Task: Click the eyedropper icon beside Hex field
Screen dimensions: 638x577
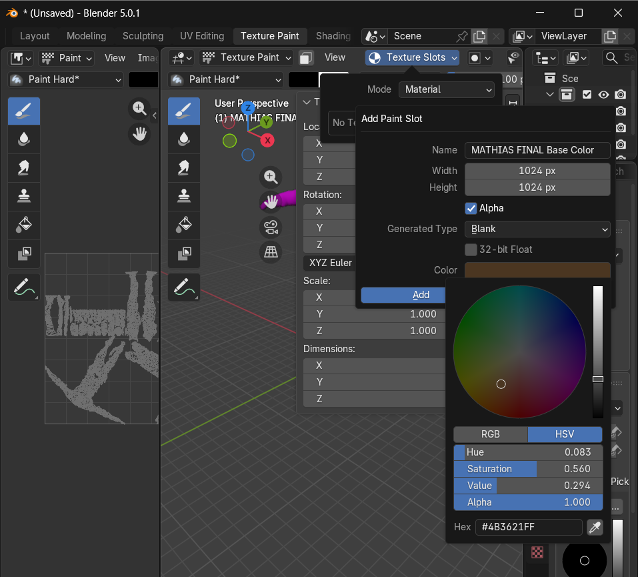Action: click(x=594, y=528)
